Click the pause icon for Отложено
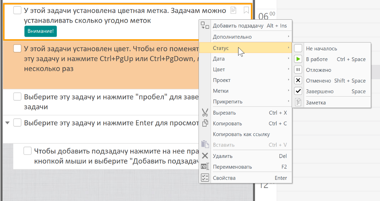This screenshot has height=201, width=380. tap(298, 70)
